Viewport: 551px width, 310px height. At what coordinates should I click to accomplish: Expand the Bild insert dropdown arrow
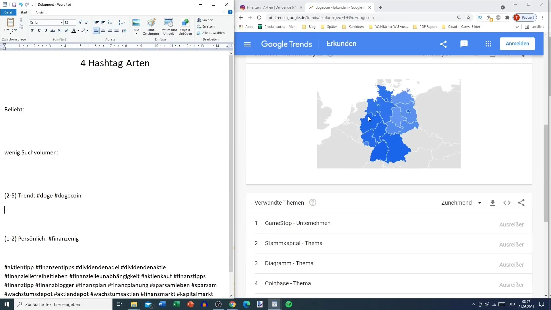136,34
